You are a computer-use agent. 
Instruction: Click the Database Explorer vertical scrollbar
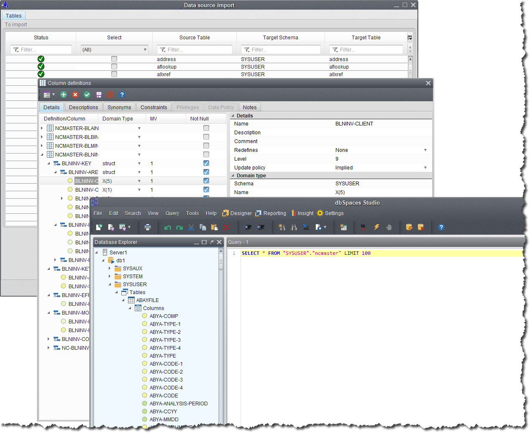point(221,264)
